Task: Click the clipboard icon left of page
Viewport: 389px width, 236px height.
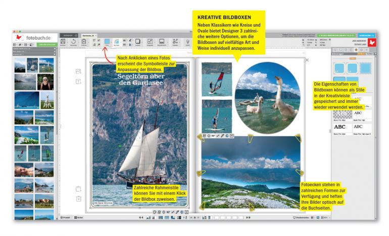Action: click(78, 189)
